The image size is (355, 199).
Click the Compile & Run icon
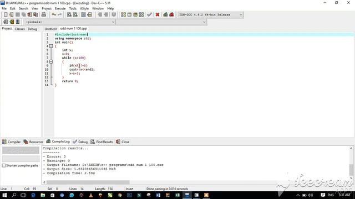pos(135,15)
